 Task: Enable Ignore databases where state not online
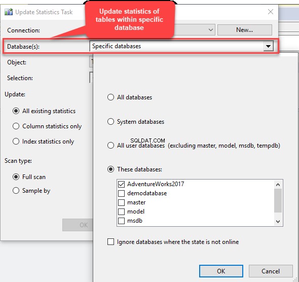click(110, 242)
